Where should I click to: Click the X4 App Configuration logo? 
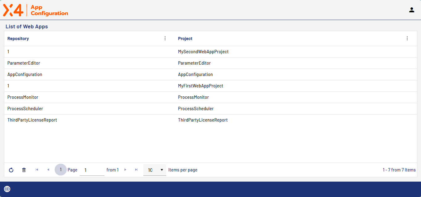click(36, 10)
